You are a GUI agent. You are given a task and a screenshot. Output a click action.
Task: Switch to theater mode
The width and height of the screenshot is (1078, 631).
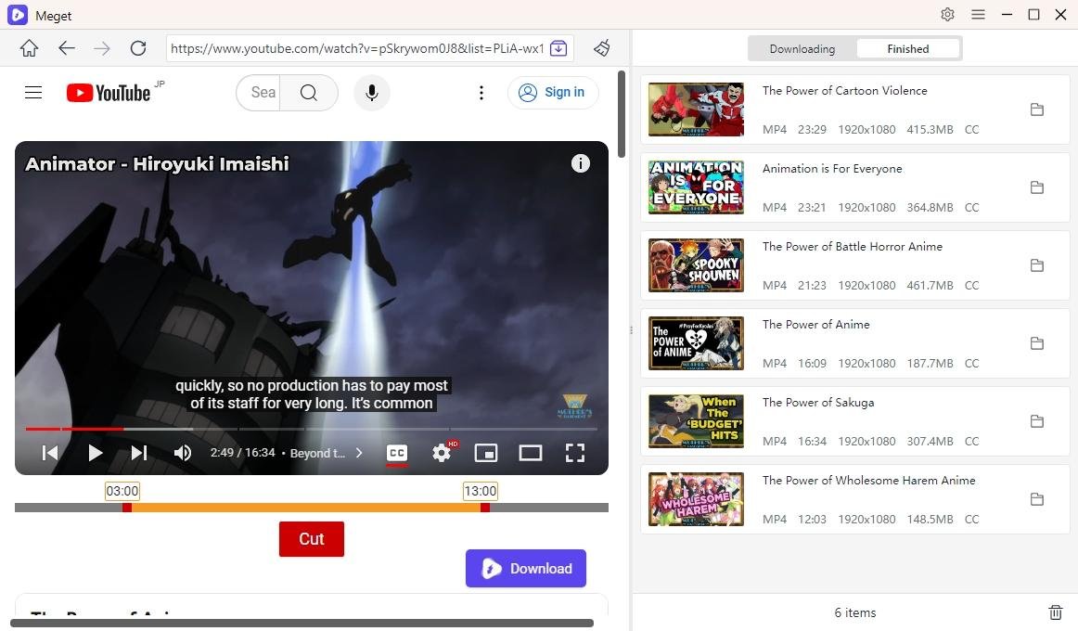(x=530, y=452)
